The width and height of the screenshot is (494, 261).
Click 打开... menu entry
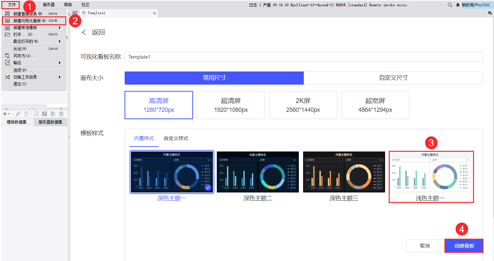point(34,34)
